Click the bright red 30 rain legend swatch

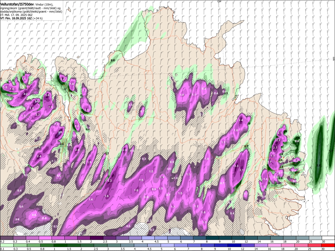tap(328, 245)
